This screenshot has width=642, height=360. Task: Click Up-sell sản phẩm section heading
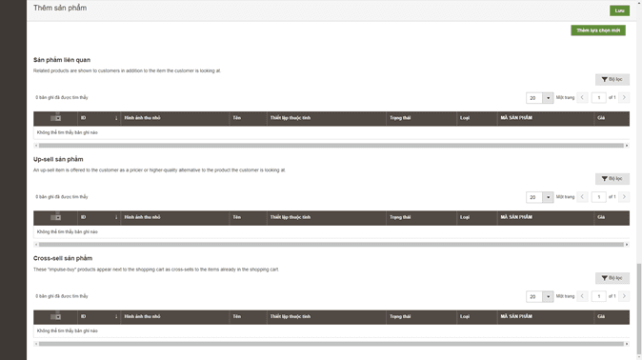point(58,159)
